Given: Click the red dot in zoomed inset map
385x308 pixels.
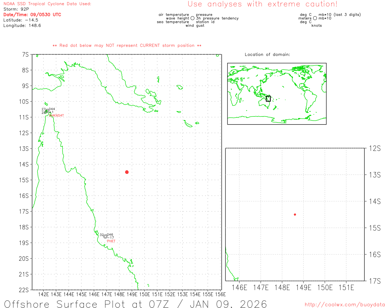Looking at the screenshot, I should 295,214.
